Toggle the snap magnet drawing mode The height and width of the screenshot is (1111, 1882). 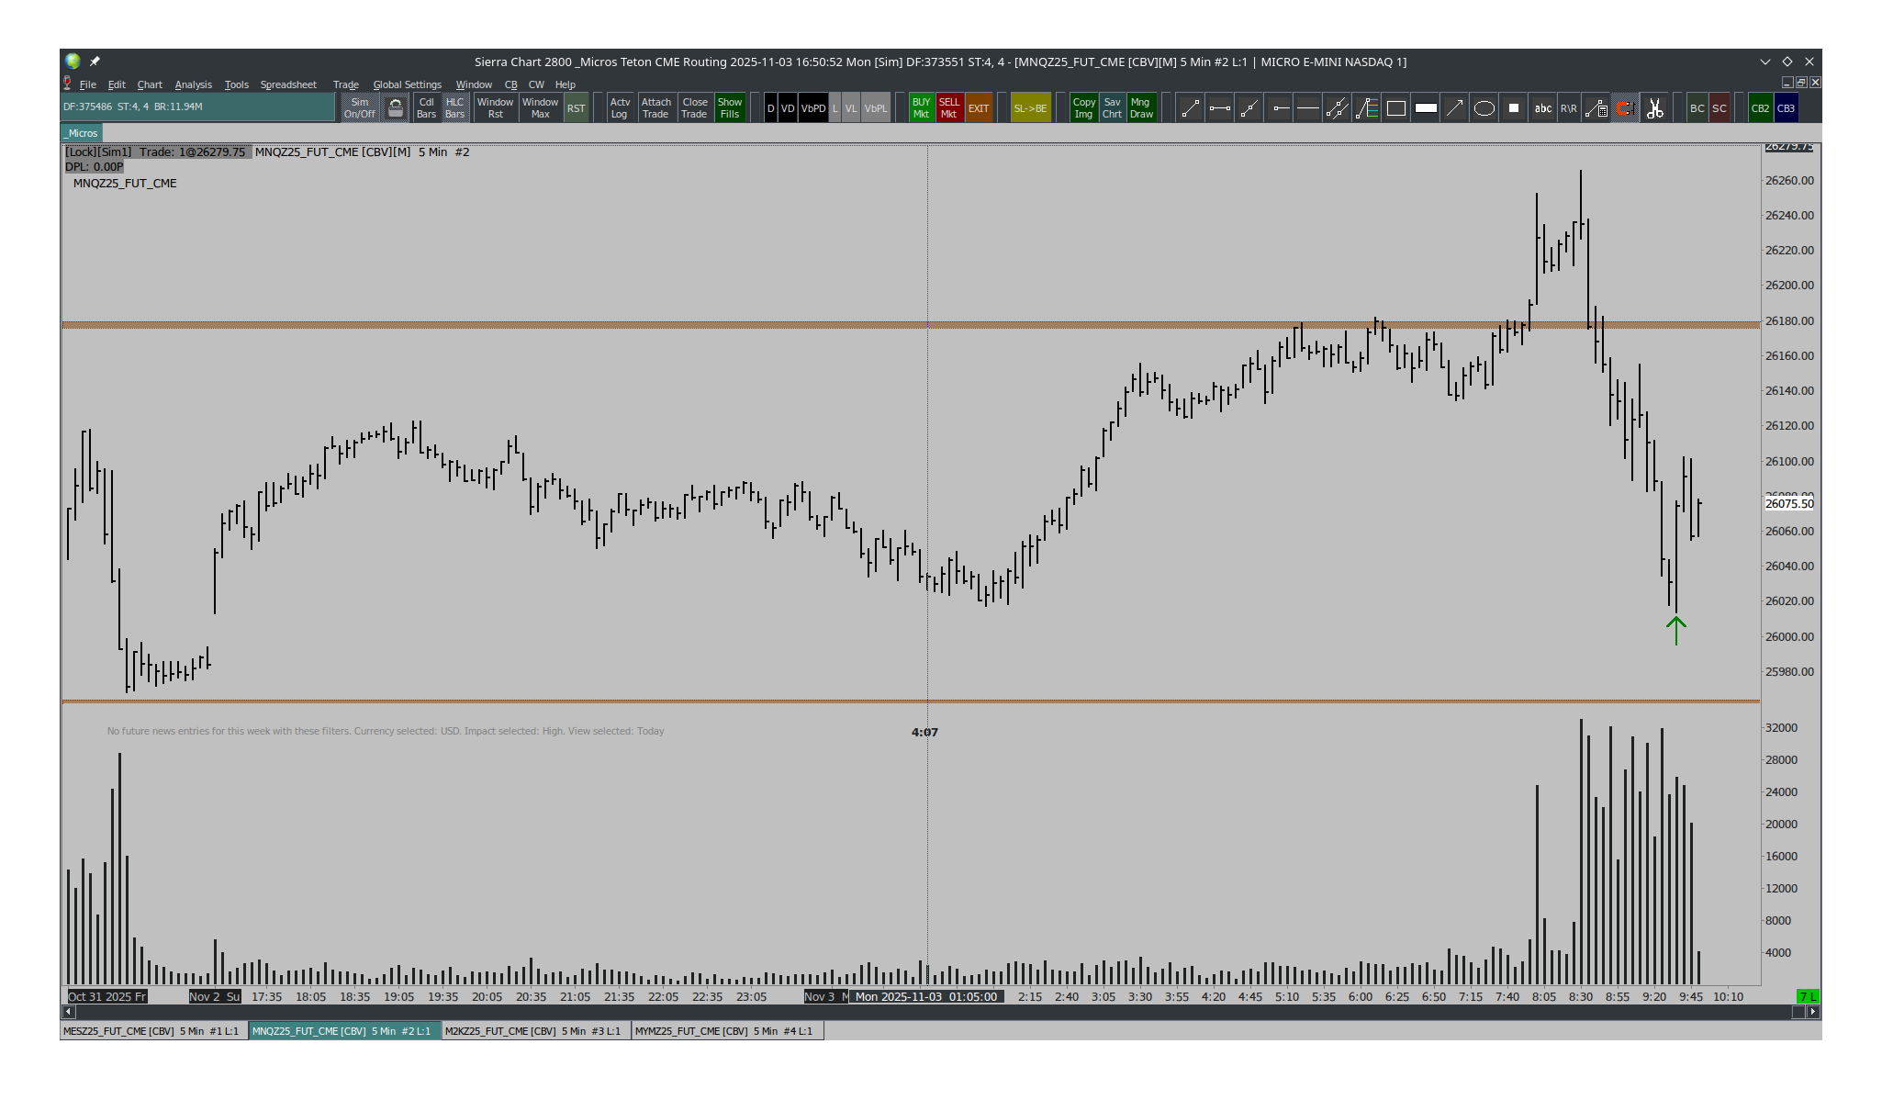pos(1625,108)
